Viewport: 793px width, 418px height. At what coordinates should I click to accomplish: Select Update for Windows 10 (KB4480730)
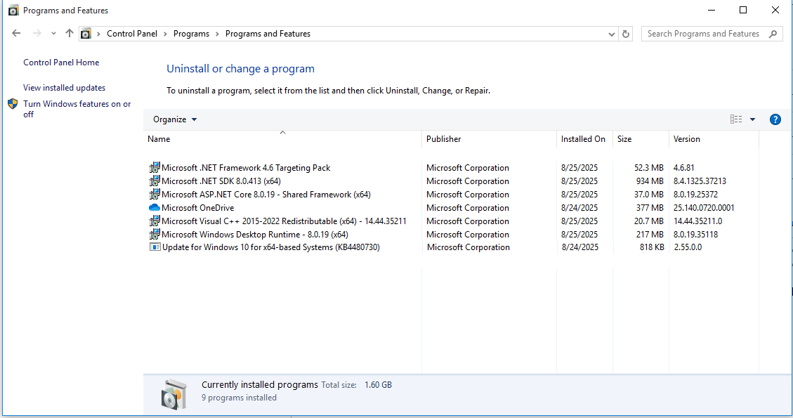click(x=270, y=247)
